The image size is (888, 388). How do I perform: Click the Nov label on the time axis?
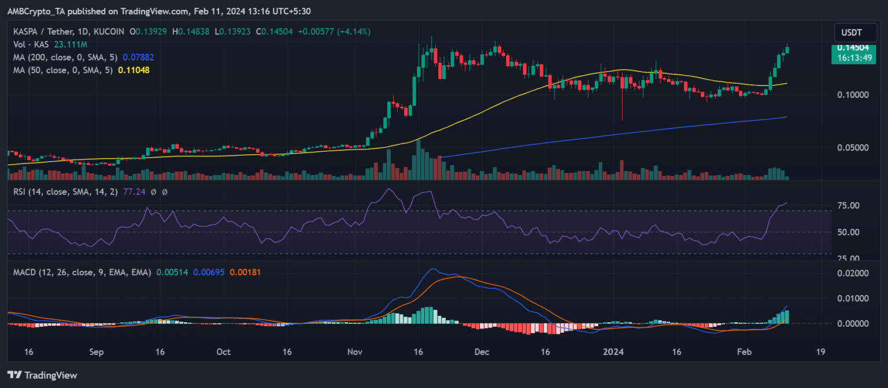coord(356,352)
